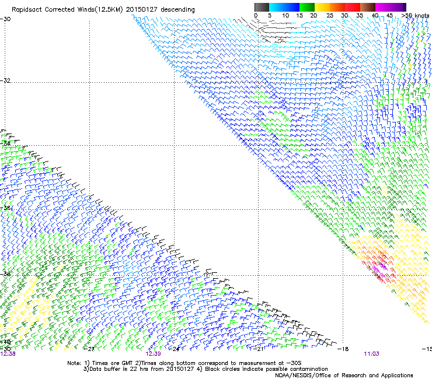Screen dimensions: 432x379
Task: Click the '11:03' time label
Action: pyautogui.click(x=371, y=354)
